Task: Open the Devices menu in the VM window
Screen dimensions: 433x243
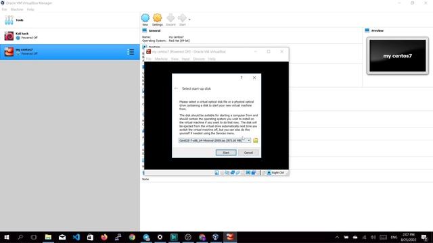Action: point(199,59)
